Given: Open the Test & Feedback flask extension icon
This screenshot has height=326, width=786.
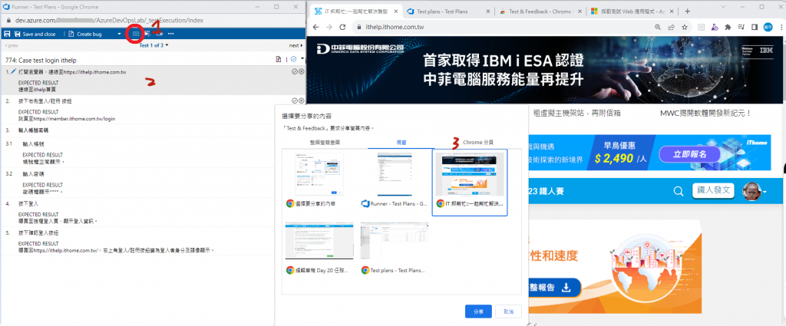Looking at the screenshot, I should (x=715, y=27).
